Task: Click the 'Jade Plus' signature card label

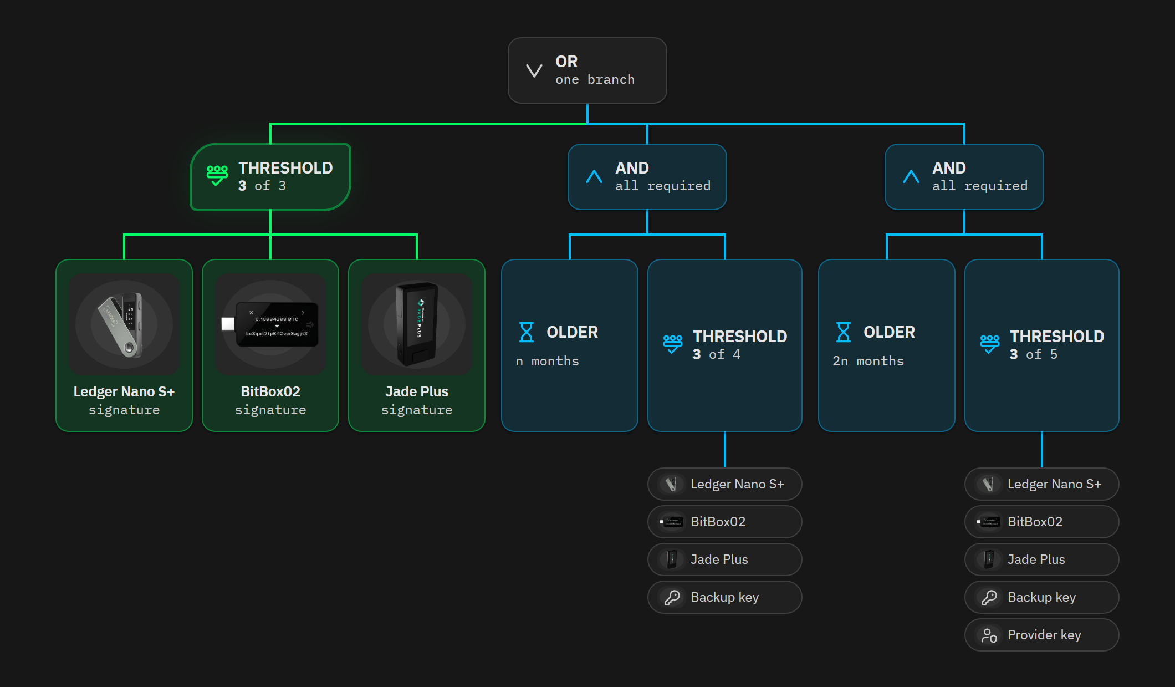Action: pyautogui.click(x=417, y=391)
